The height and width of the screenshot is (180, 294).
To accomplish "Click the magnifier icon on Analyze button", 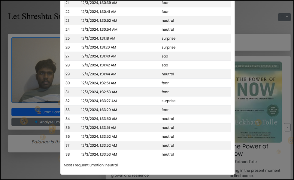I will pyautogui.click(x=36, y=122).
